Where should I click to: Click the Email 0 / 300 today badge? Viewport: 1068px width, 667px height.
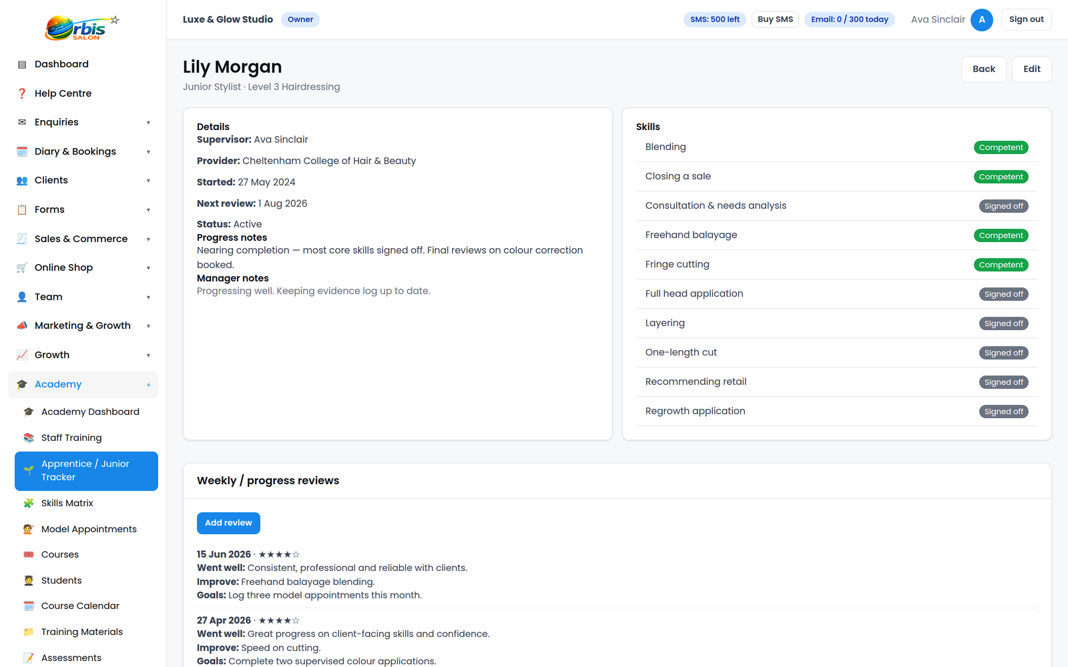850,19
